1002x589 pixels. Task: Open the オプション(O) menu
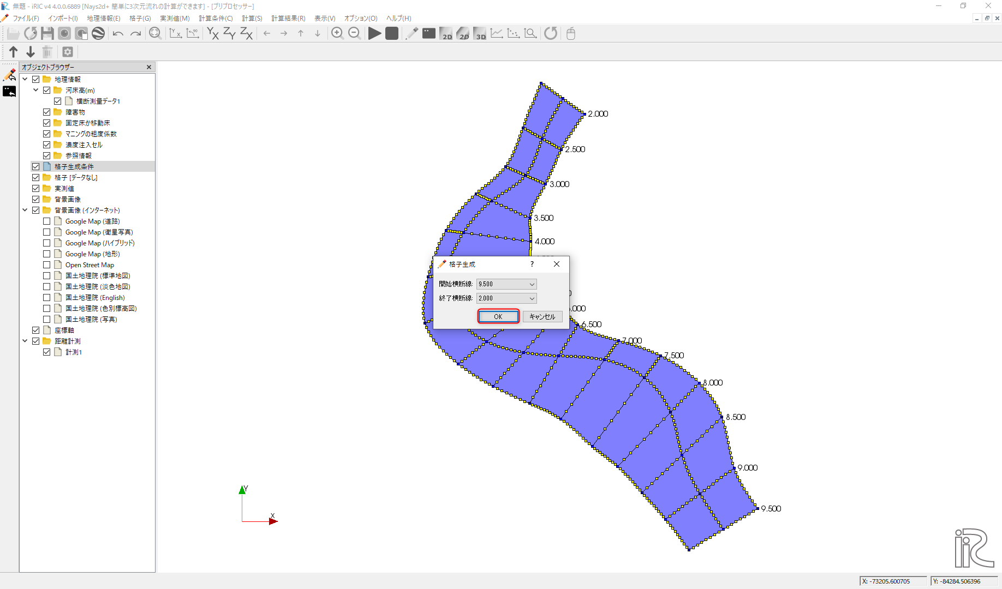click(x=361, y=18)
